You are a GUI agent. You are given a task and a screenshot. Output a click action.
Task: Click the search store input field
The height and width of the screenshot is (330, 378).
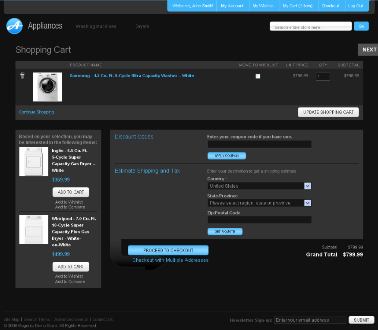point(311,26)
